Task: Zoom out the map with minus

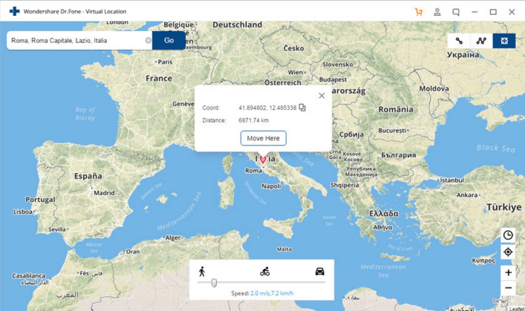Action: [x=508, y=288]
